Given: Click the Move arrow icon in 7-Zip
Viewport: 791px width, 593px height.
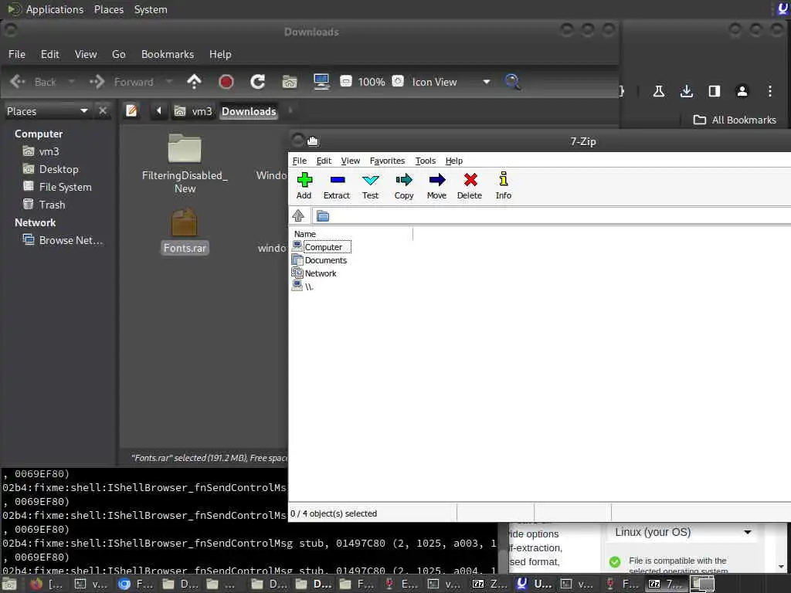Looking at the screenshot, I should (437, 179).
